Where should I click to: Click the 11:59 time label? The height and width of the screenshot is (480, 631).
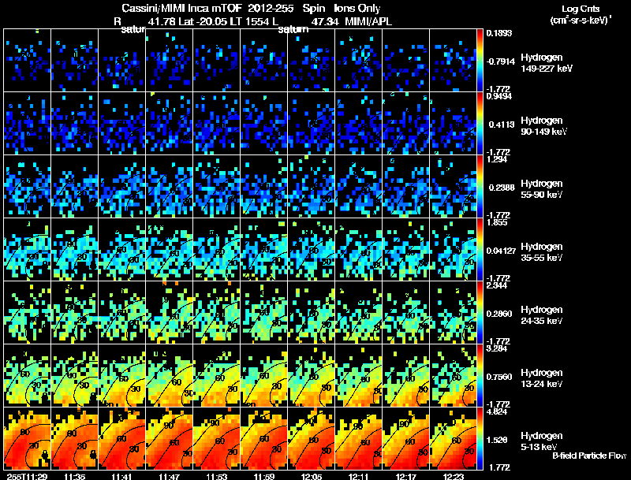[x=264, y=476]
